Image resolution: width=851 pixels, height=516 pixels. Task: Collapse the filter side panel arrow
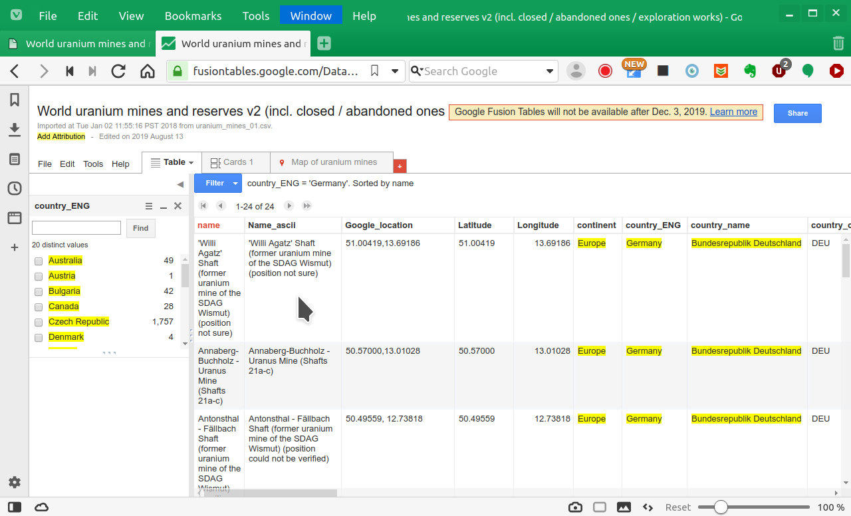pyautogui.click(x=180, y=184)
